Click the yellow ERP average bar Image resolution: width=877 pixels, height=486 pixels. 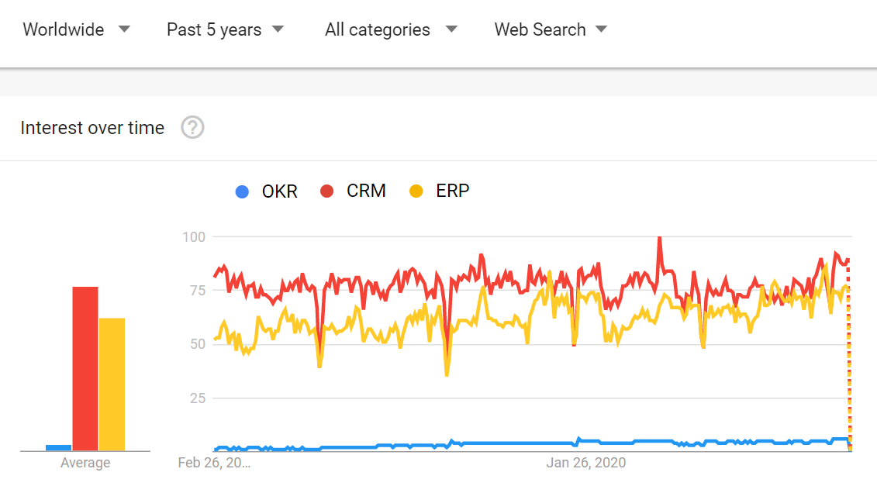112,384
